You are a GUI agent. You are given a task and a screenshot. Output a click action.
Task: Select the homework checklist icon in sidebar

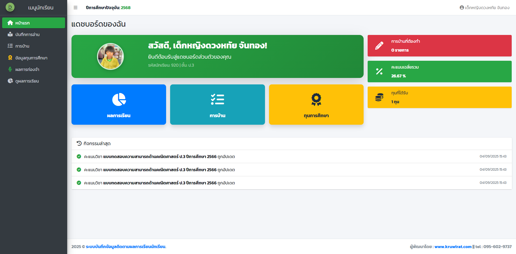coord(10,46)
